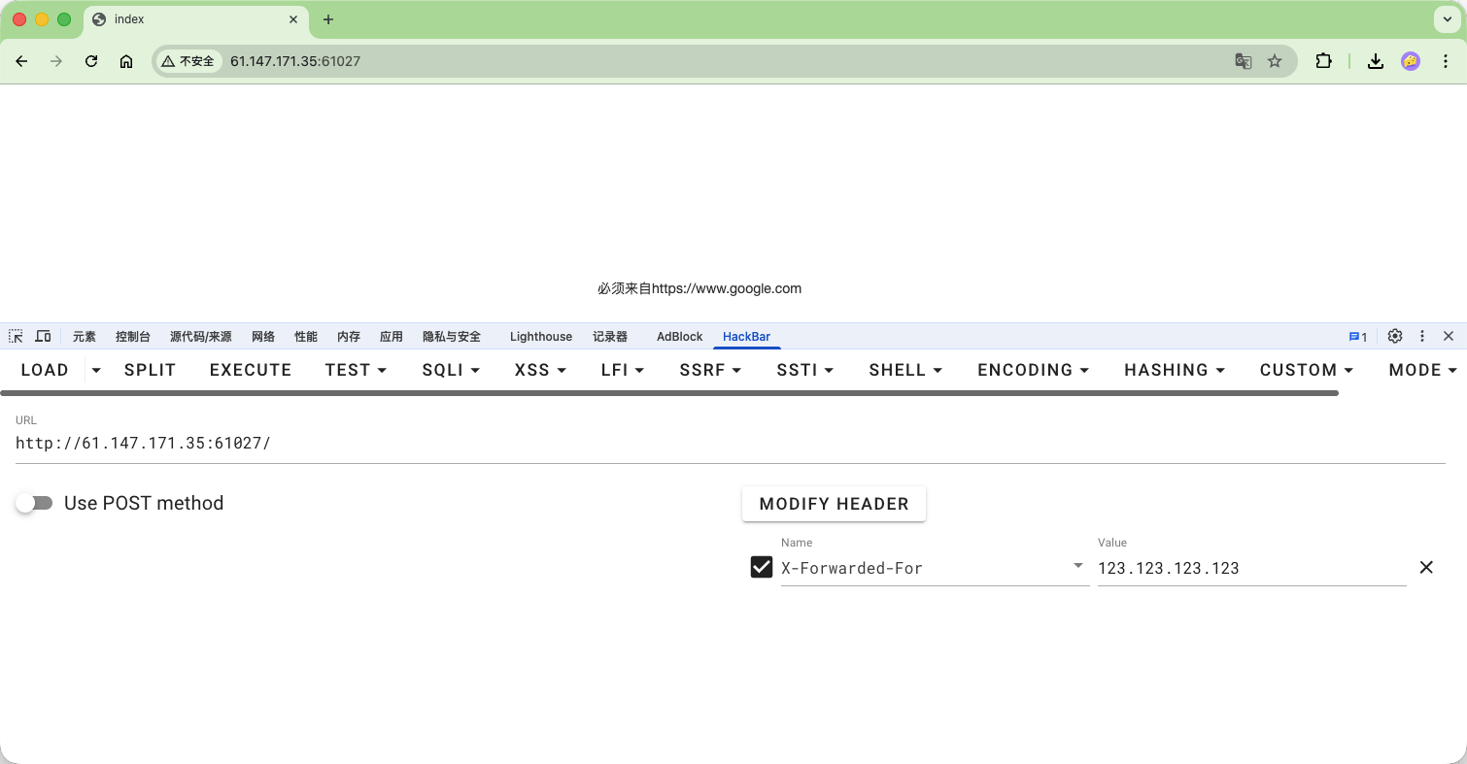Screen dimensions: 1467x764
Task: Switch to the Lighthouse tab
Action: 540,336
